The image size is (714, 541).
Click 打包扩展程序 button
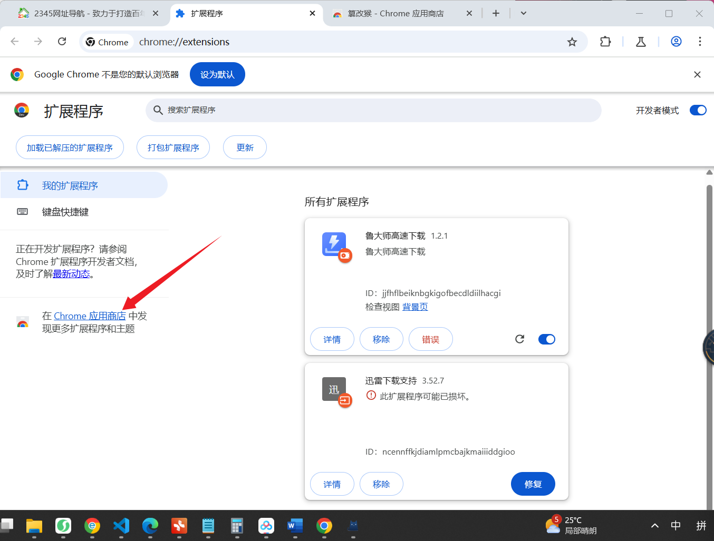(x=173, y=147)
